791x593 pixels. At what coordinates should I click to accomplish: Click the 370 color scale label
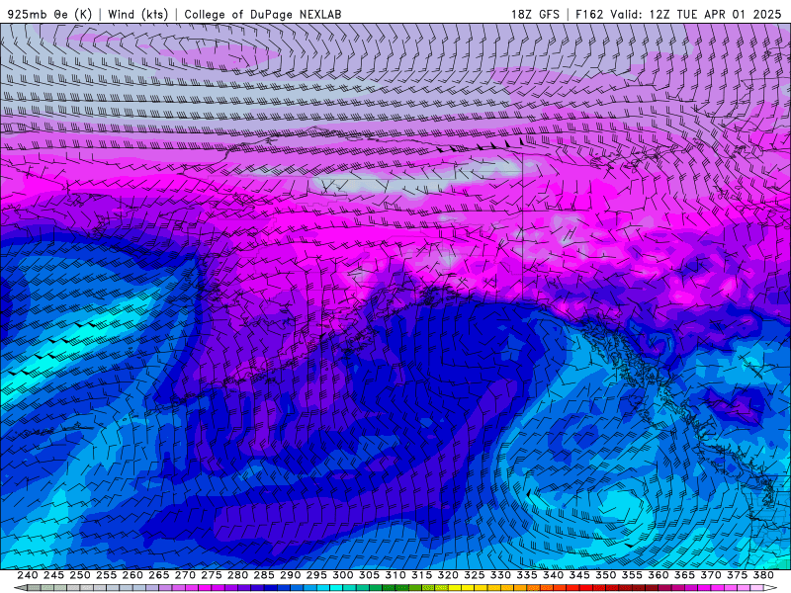pos(711,575)
